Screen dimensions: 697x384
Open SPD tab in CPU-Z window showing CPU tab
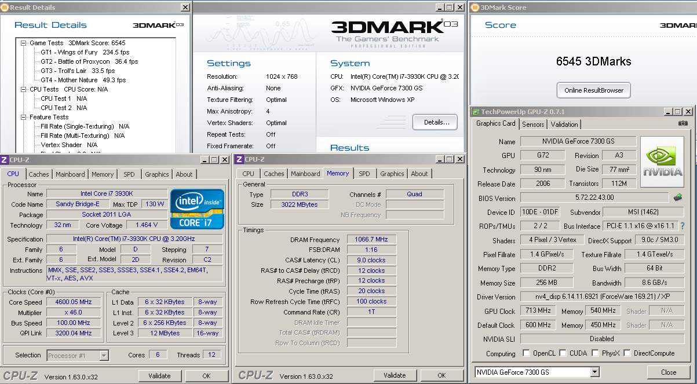129,174
